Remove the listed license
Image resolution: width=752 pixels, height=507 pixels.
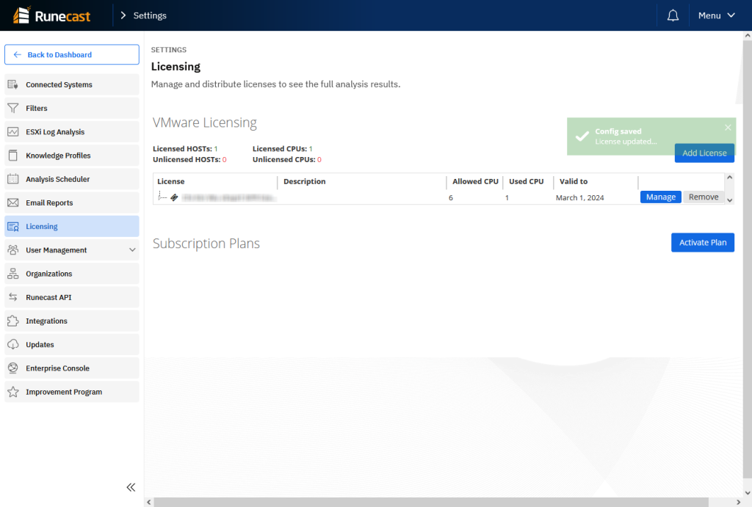click(703, 197)
